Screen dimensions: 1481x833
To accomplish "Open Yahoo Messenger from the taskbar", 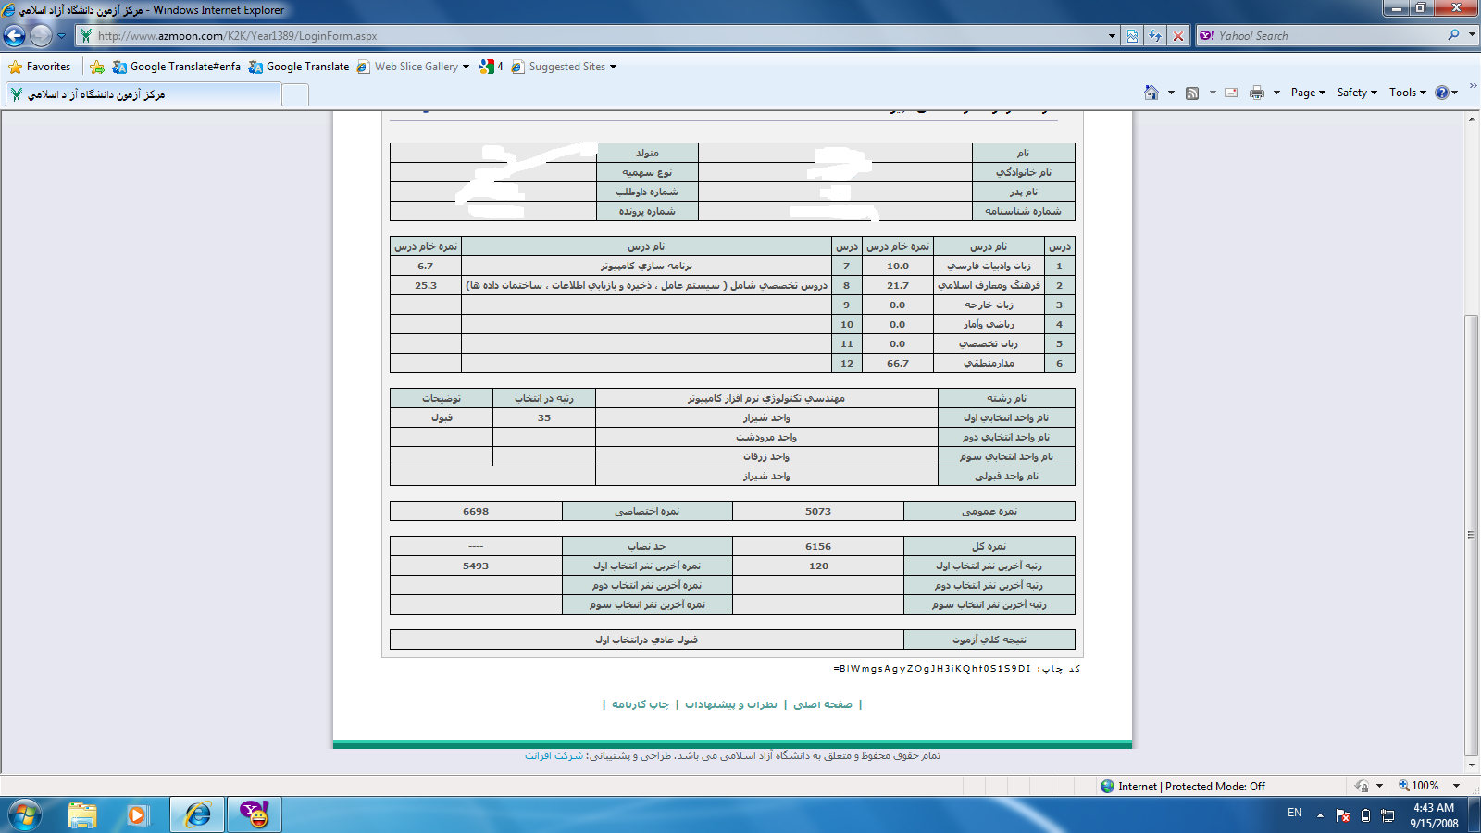I will click(x=255, y=814).
